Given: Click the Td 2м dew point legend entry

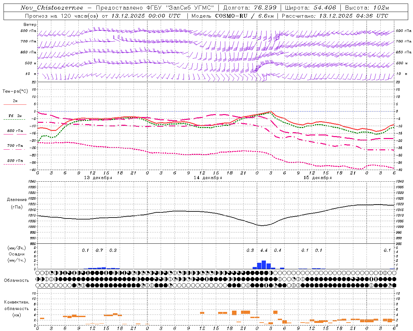Looking at the screenshot, I should point(15,116).
